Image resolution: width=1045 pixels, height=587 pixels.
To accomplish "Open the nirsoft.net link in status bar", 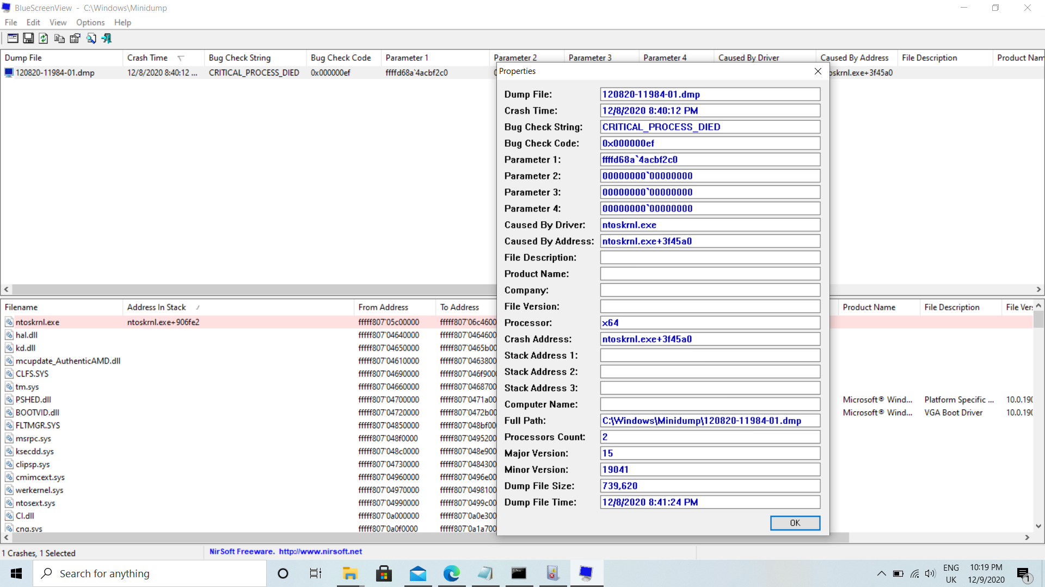I will 321,552.
